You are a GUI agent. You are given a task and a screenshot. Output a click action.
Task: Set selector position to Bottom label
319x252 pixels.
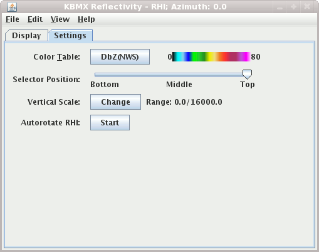click(105, 85)
